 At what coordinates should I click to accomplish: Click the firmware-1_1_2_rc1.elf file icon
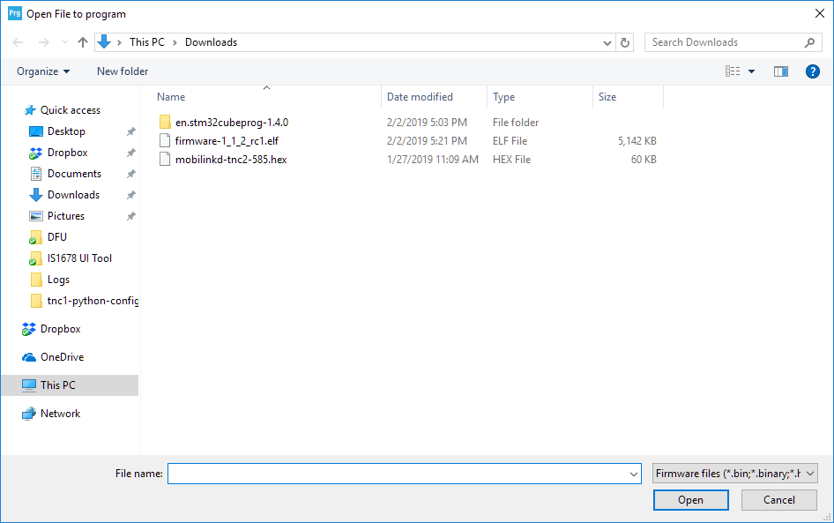click(x=165, y=141)
